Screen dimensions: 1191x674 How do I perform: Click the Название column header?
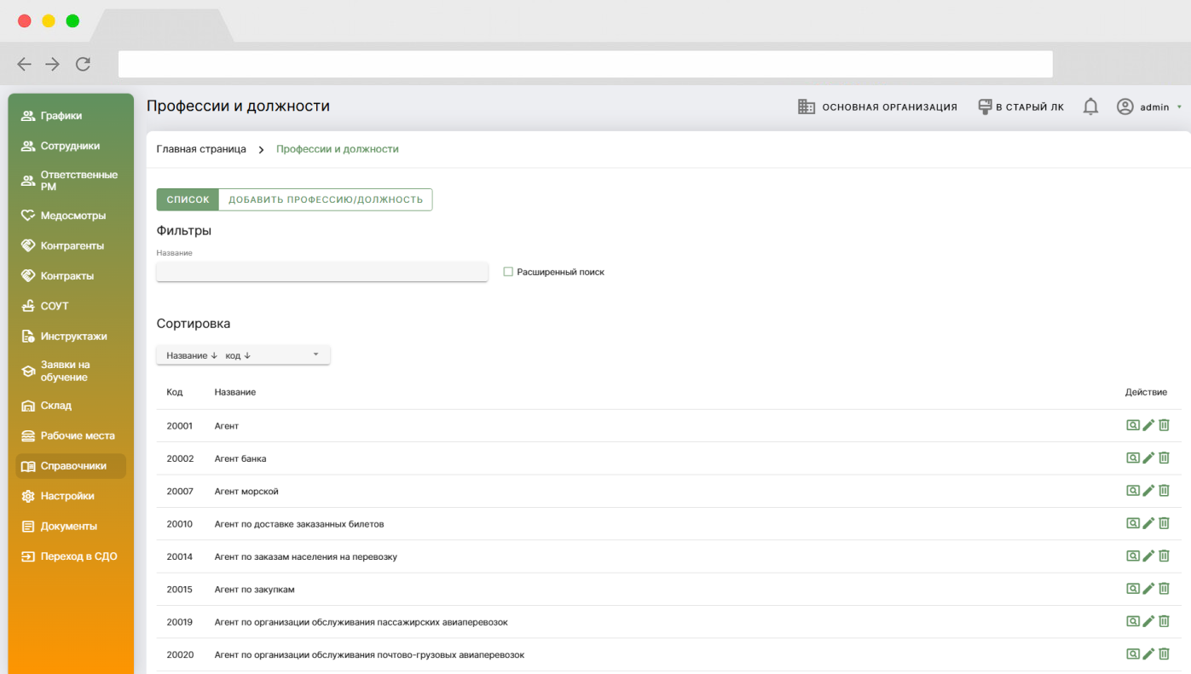coord(235,392)
